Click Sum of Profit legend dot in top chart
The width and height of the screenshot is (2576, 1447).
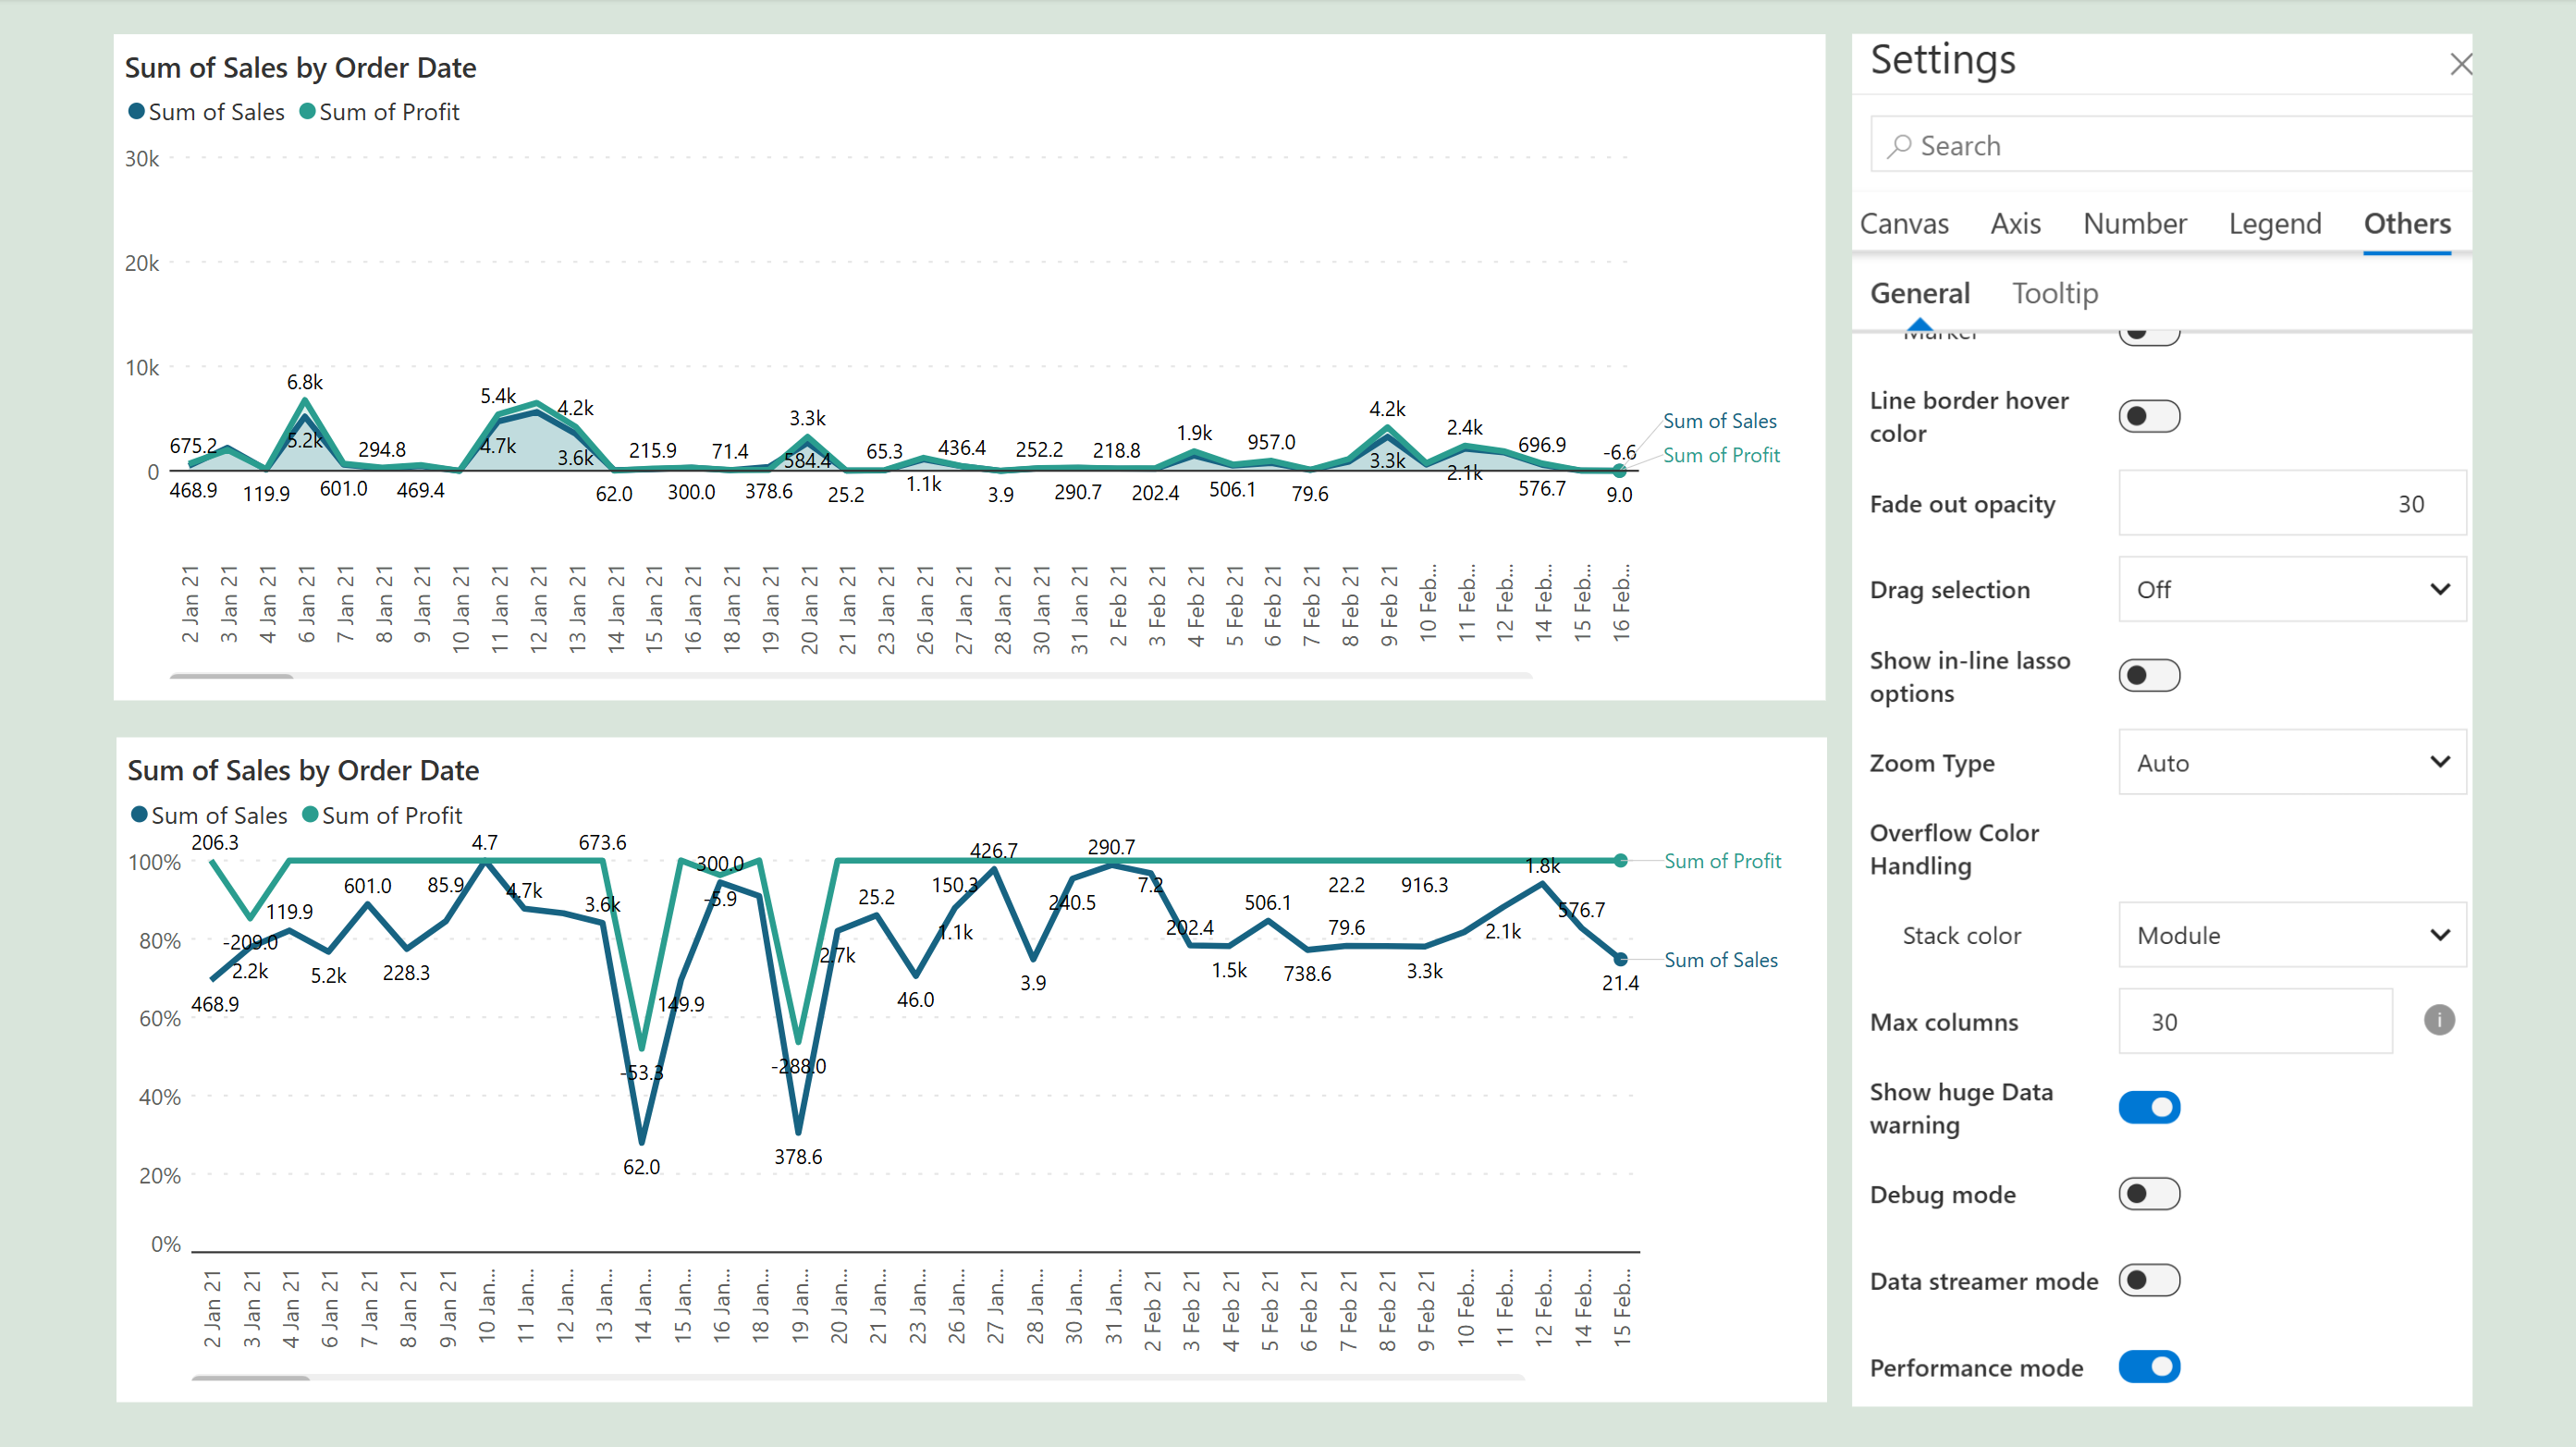308,111
